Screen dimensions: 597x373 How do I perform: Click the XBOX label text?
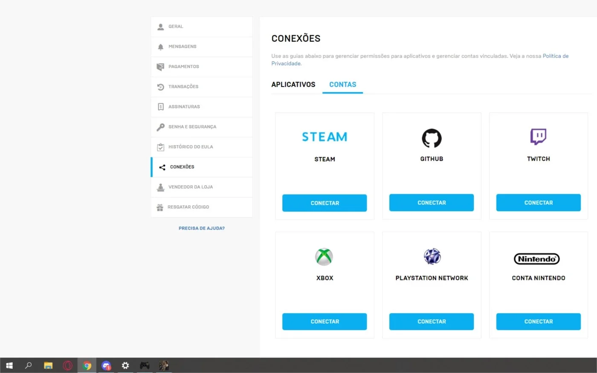325,278
